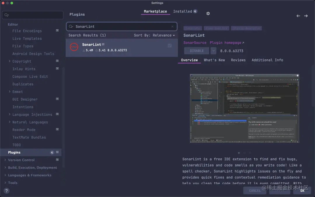Click the plugin search magnifier icon
Image resolution: width=315 pixels, height=197 pixels.
point(71,26)
